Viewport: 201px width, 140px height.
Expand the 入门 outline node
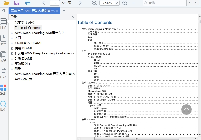(x=12, y=38)
